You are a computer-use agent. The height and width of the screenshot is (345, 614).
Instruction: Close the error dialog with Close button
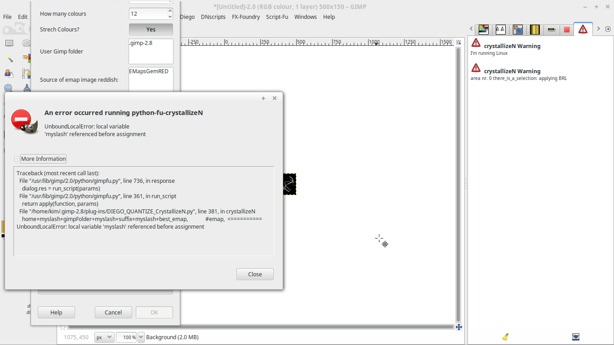tap(255, 274)
